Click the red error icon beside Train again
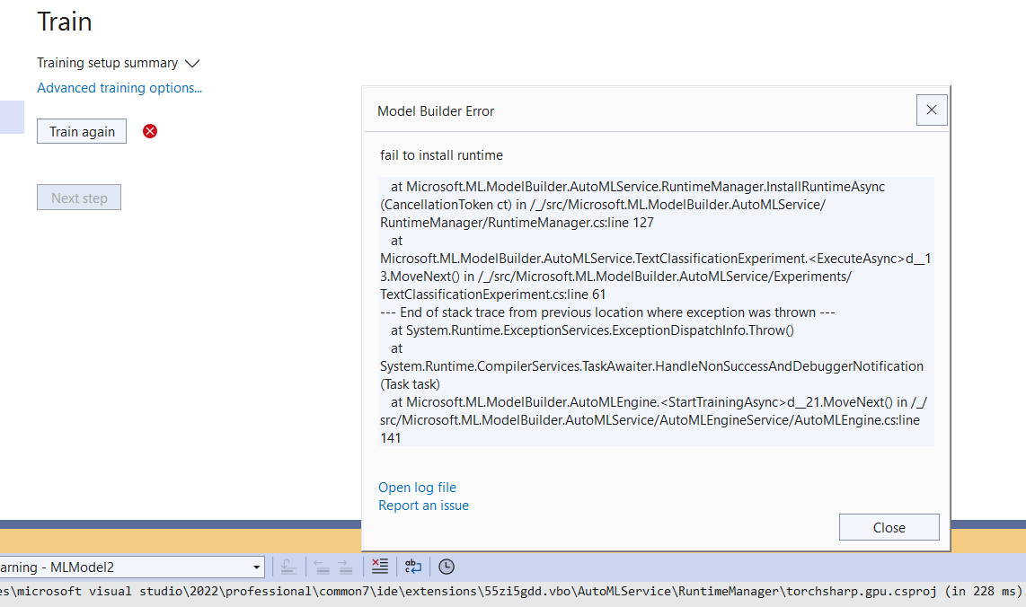 click(x=149, y=131)
